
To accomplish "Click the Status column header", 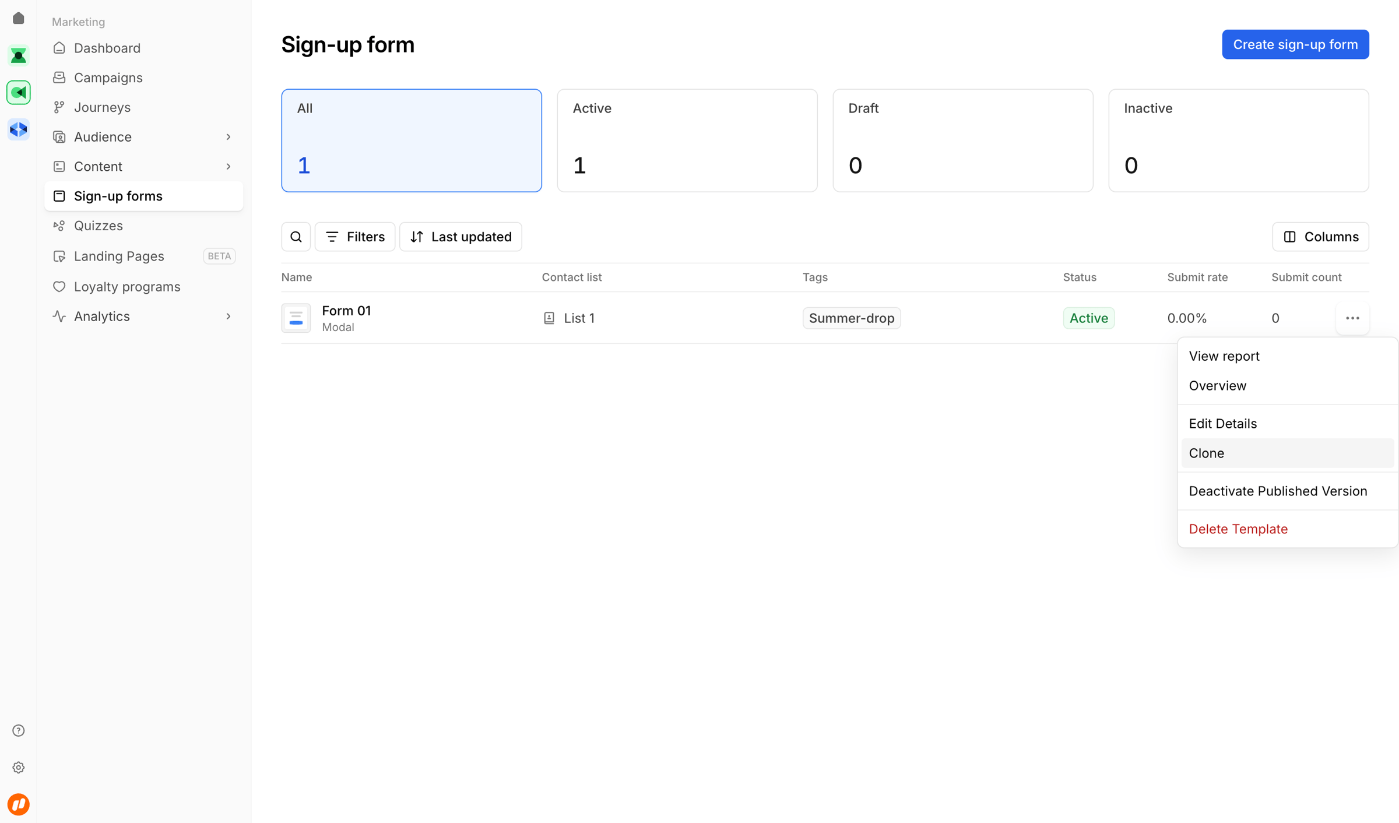I will (1080, 277).
